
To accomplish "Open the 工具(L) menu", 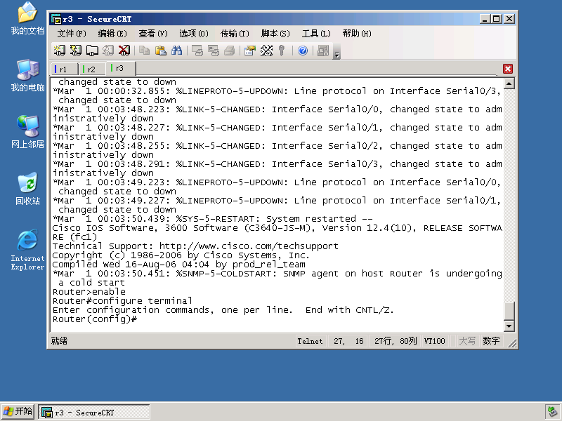I will tap(316, 34).
